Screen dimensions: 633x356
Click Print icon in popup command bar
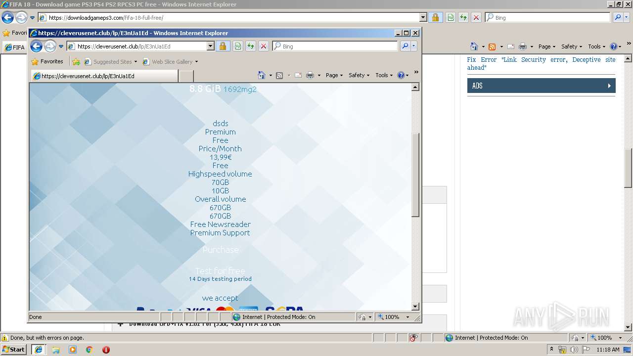click(310, 75)
